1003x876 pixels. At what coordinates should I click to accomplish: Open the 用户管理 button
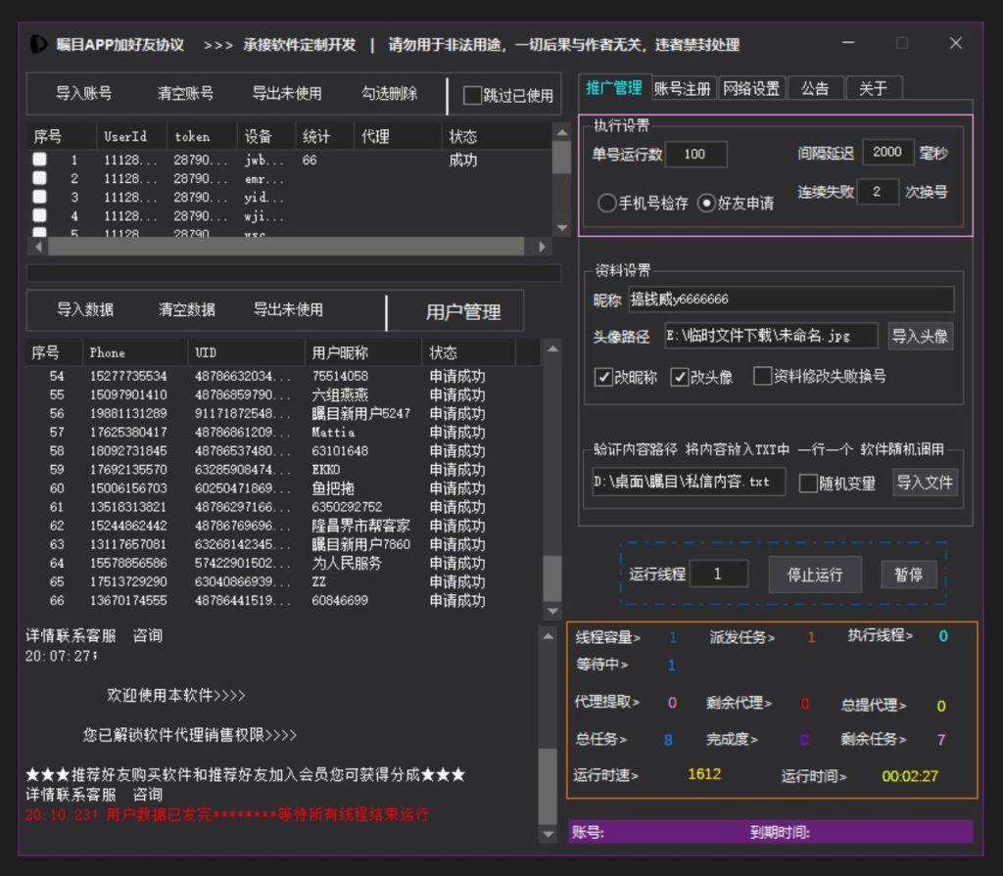click(463, 312)
